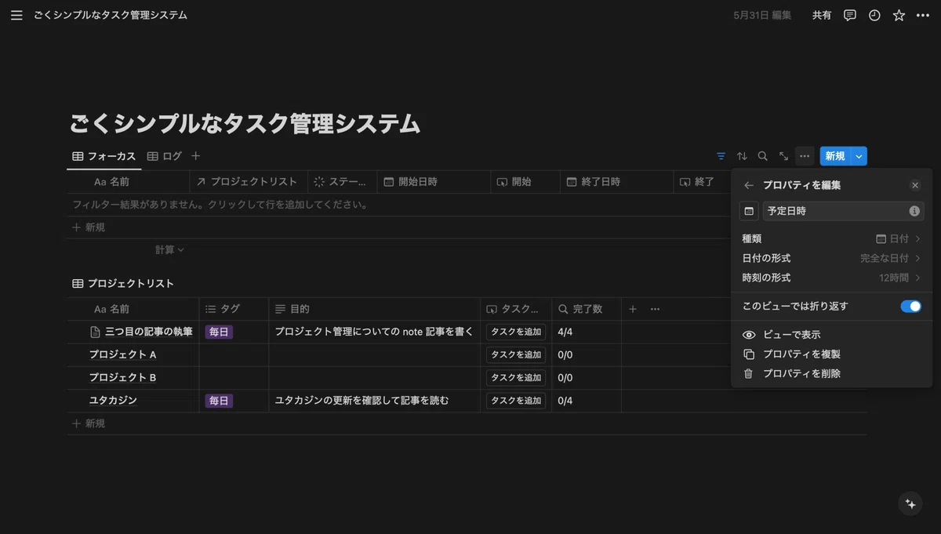Add a new view with plus icon
Viewport: 941px width, 534px height.
point(196,156)
